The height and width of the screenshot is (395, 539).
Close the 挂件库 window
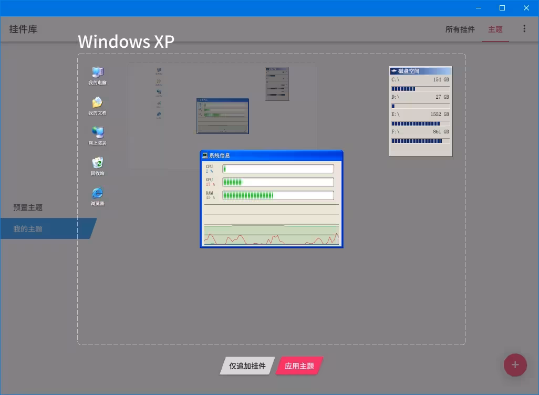(526, 8)
